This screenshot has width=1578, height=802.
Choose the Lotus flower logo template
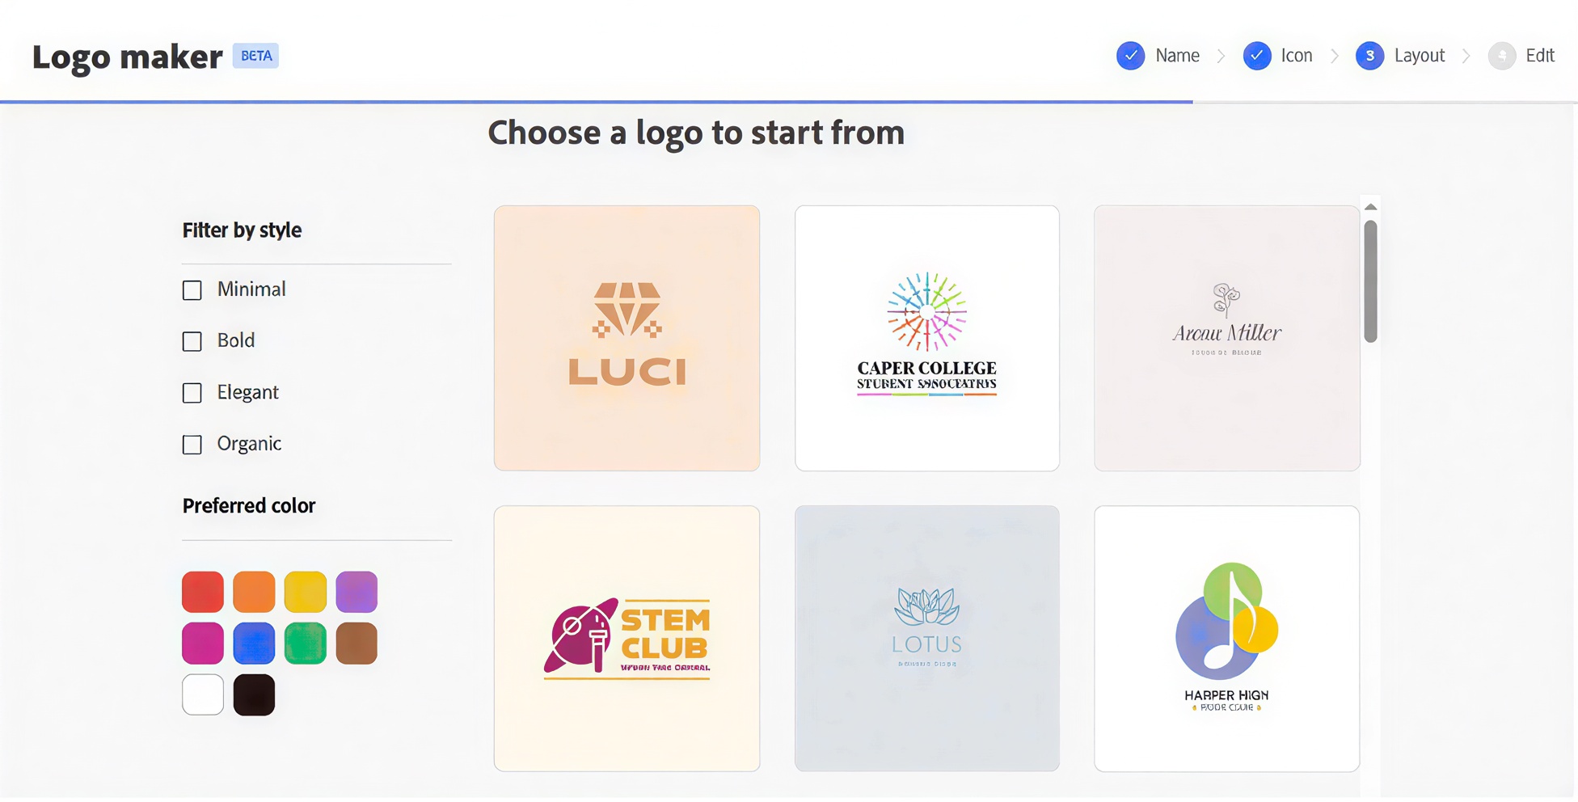[x=926, y=639]
